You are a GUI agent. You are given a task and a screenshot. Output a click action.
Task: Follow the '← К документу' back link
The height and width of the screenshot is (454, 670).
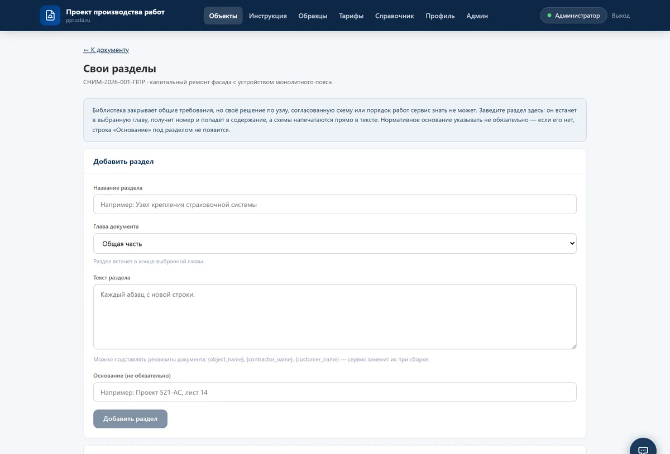(x=106, y=50)
